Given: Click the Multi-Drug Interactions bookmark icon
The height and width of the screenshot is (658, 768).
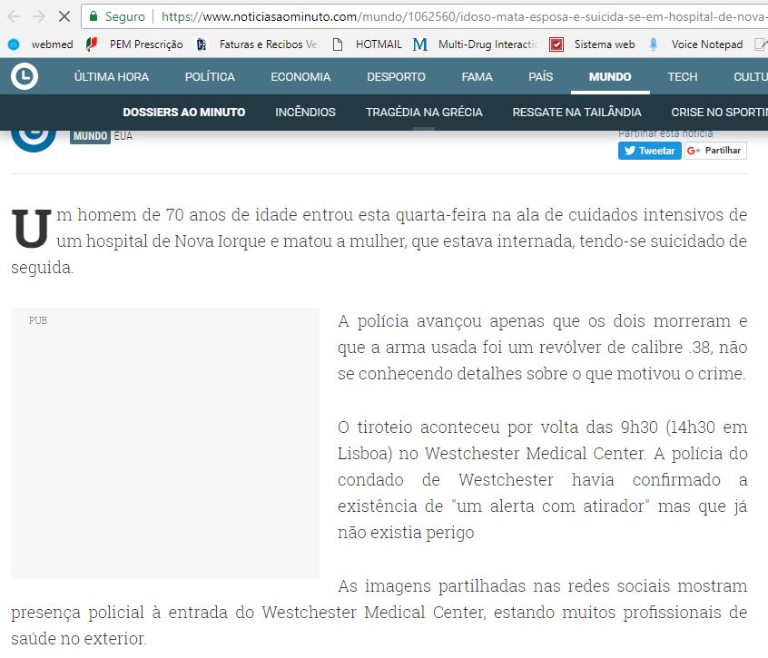Looking at the screenshot, I should coord(419,44).
